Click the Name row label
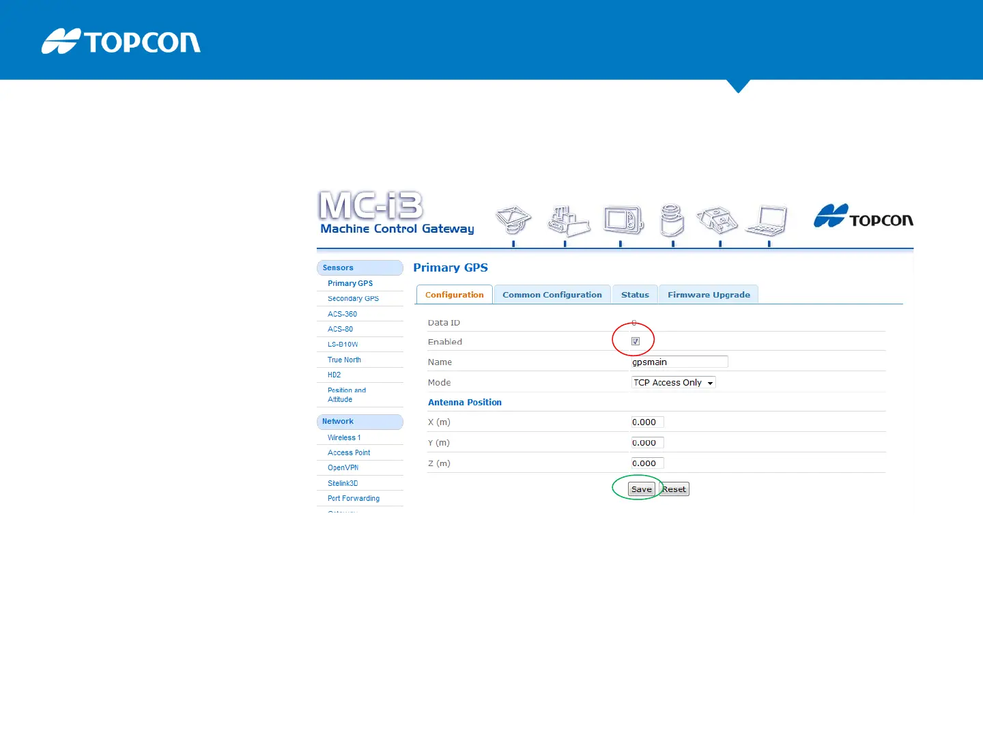This screenshot has height=737, width=983. (x=440, y=362)
